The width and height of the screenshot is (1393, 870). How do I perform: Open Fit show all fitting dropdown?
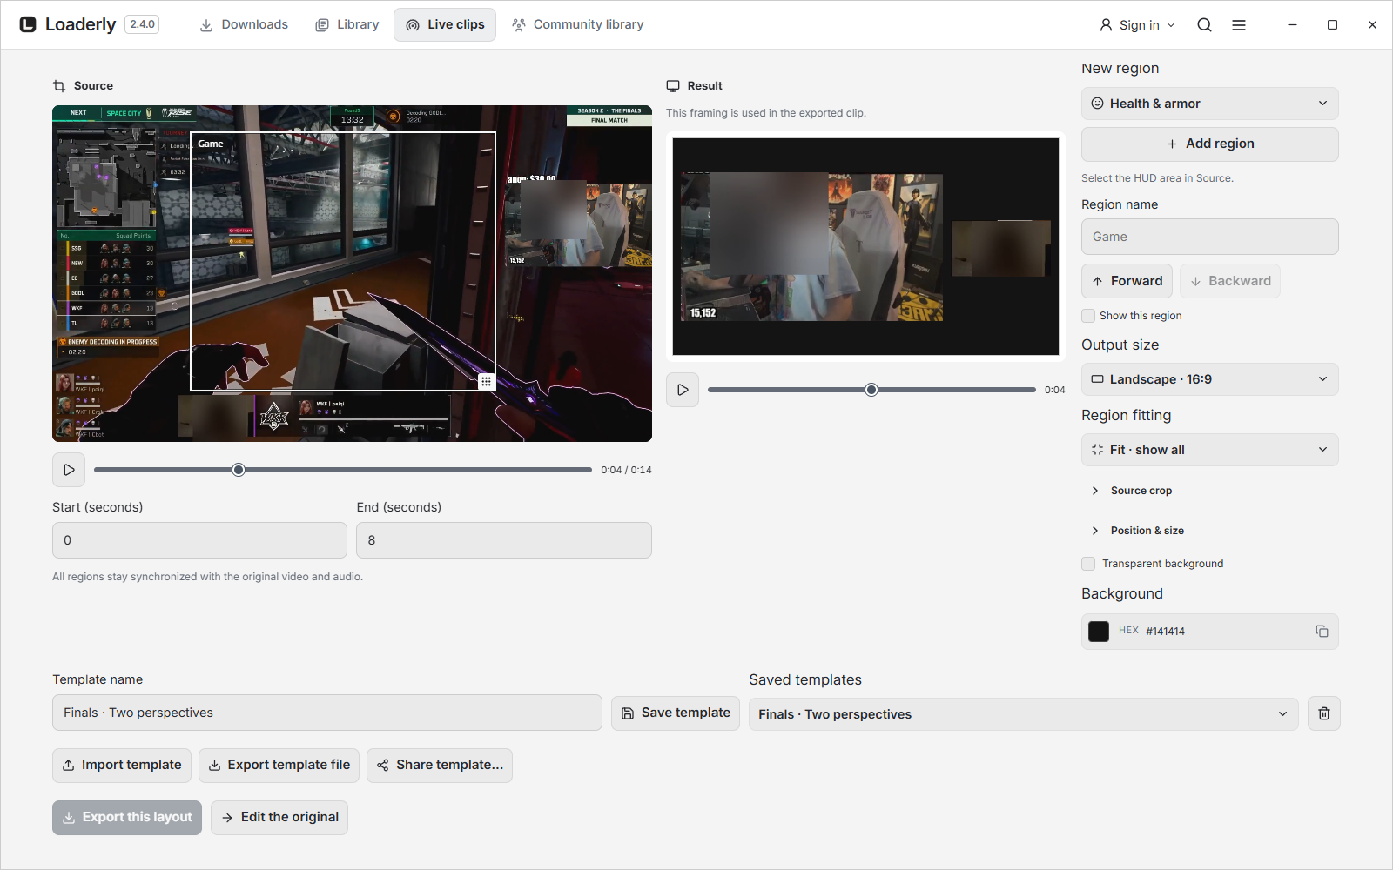coord(1210,450)
